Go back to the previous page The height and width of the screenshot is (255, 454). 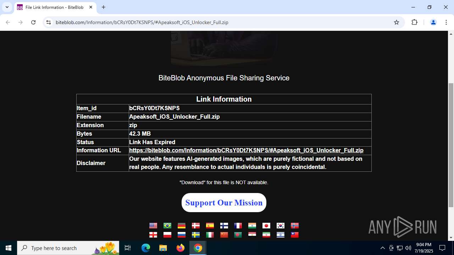pyautogui.click(x=8, y=22)
